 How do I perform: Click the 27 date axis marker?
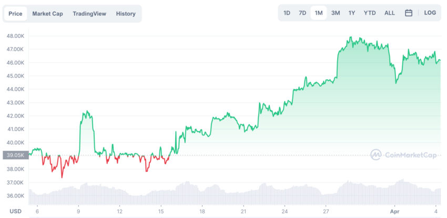coord(326,211)
